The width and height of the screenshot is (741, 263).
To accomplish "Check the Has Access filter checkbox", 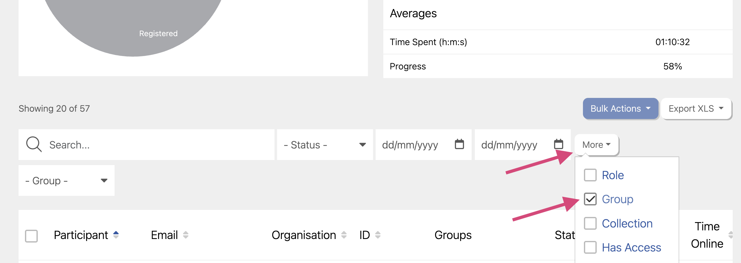I will click(590, 247).
